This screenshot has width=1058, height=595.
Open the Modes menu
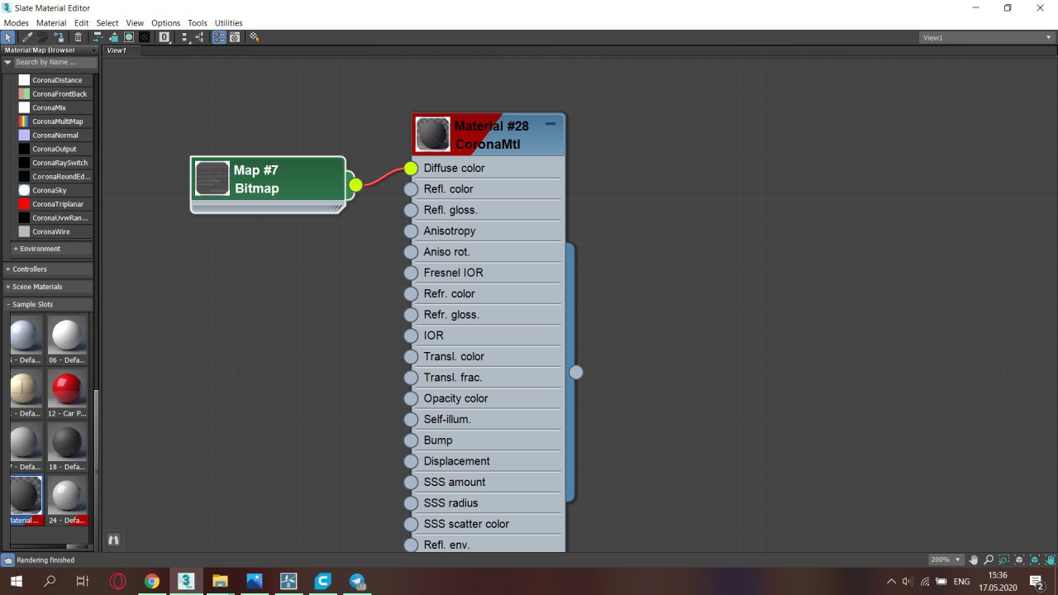17,23
